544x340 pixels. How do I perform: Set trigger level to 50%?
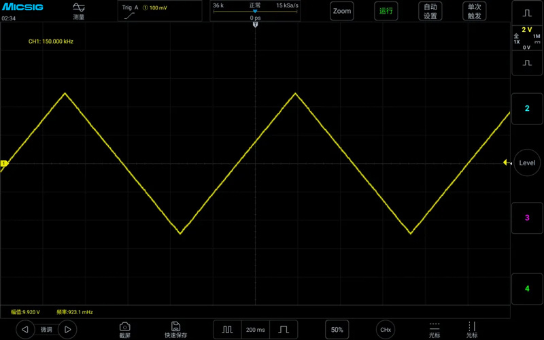tap(337, 330)
